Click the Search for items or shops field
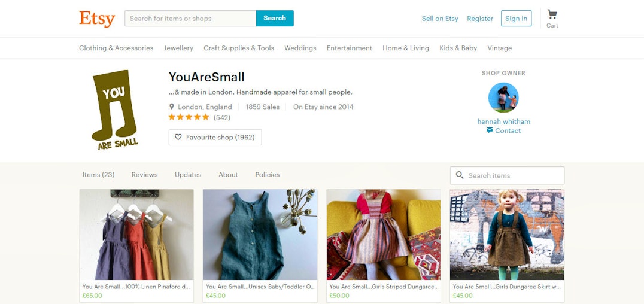Viewport: 644px width, 304px height. [190, 18]
